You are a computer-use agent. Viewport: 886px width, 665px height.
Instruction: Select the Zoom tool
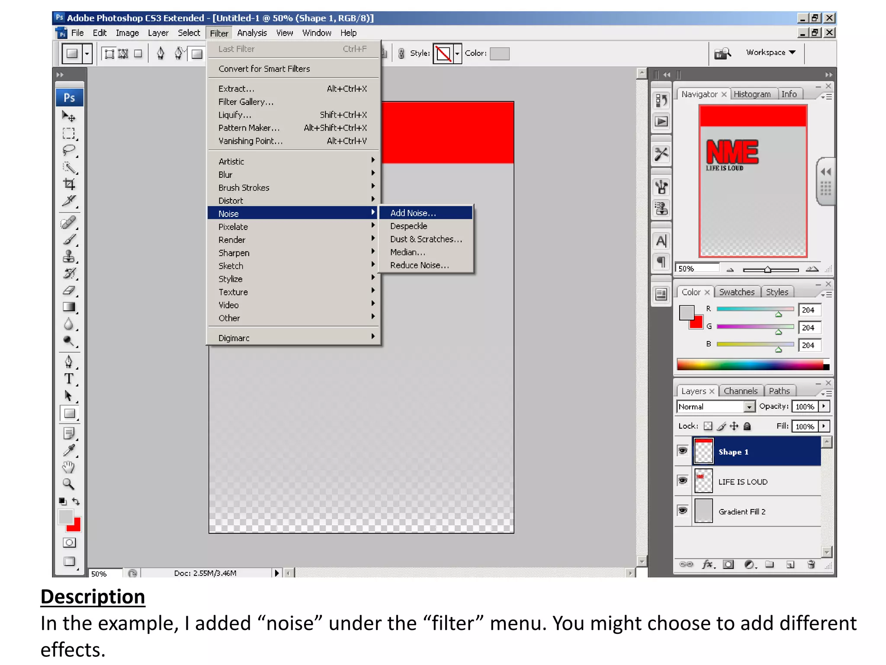(x=68, y=484)
